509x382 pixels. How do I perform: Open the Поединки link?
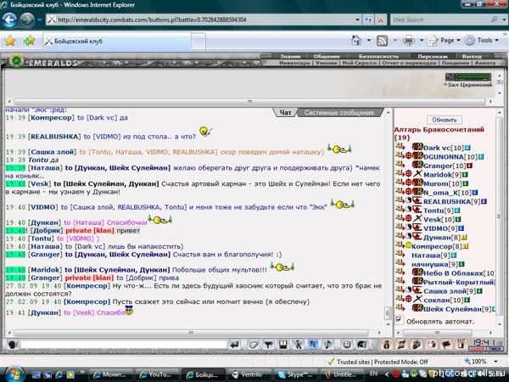(455, 63)
